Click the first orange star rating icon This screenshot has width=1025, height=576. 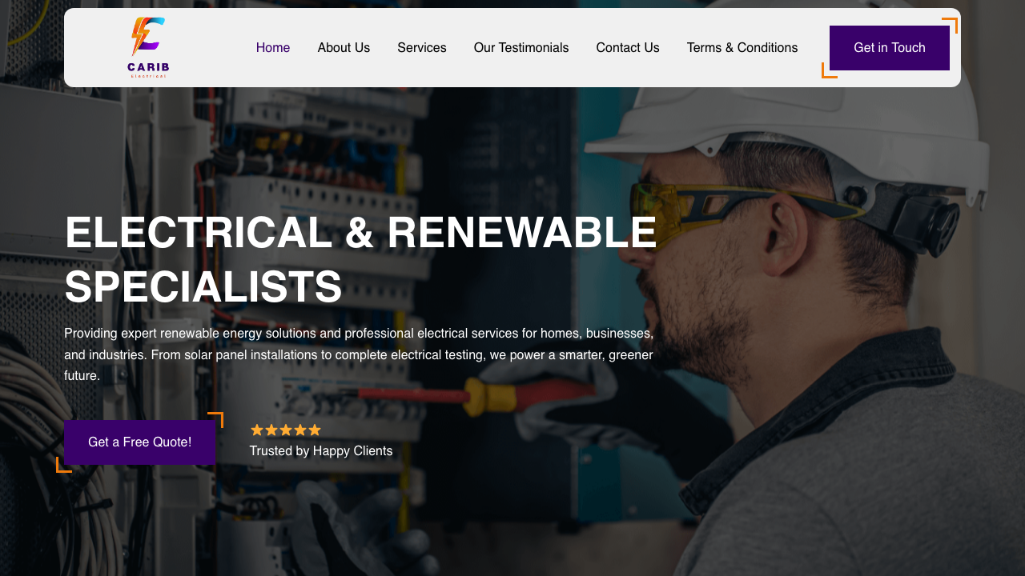[x=256, y=430]
